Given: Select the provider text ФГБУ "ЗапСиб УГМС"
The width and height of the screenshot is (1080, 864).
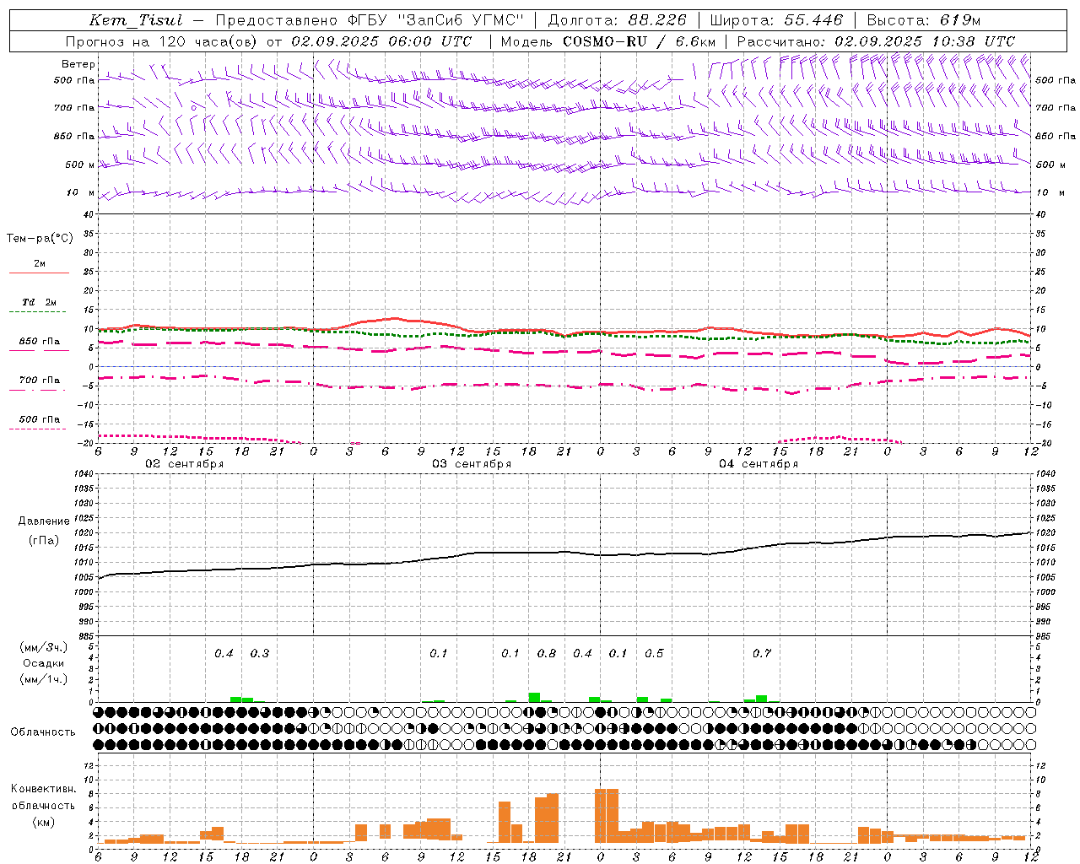Looking at the screenshot, I should [436, 20].
